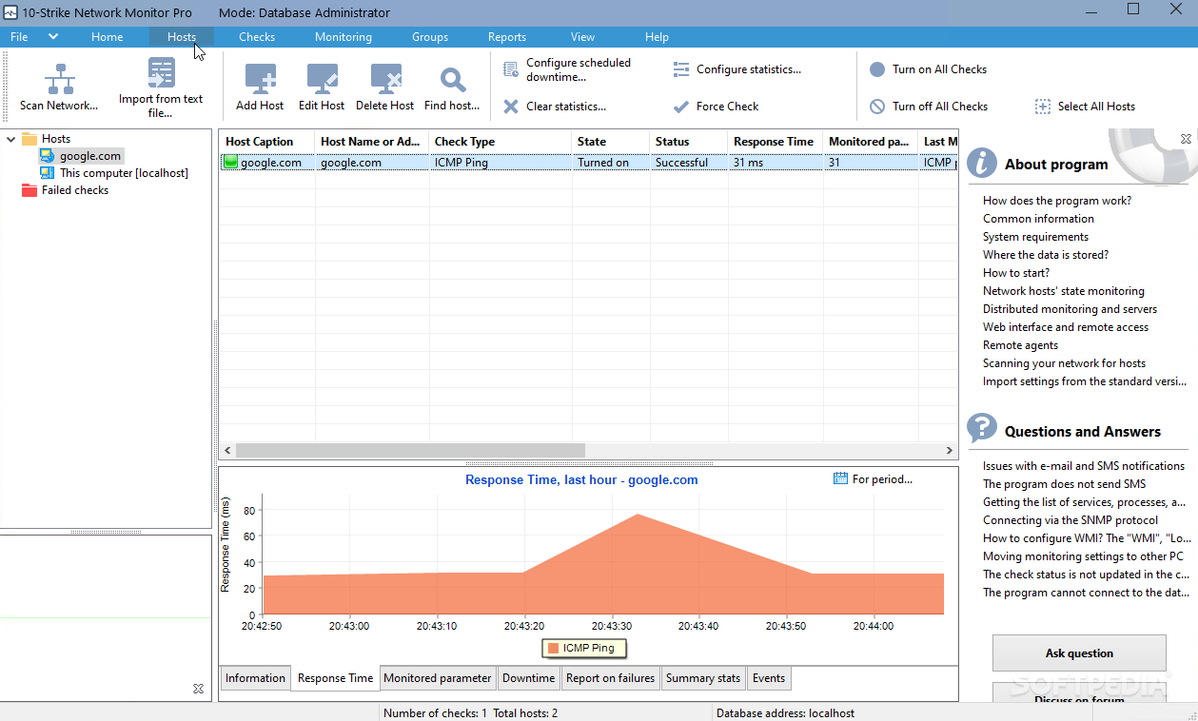Click the ICMP Ping legend color swatch
This screenshot has width=1198, height=721.
(x=553, y=648)
